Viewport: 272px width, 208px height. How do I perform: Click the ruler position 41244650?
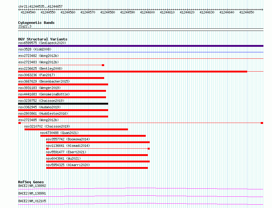pos(247,12)
